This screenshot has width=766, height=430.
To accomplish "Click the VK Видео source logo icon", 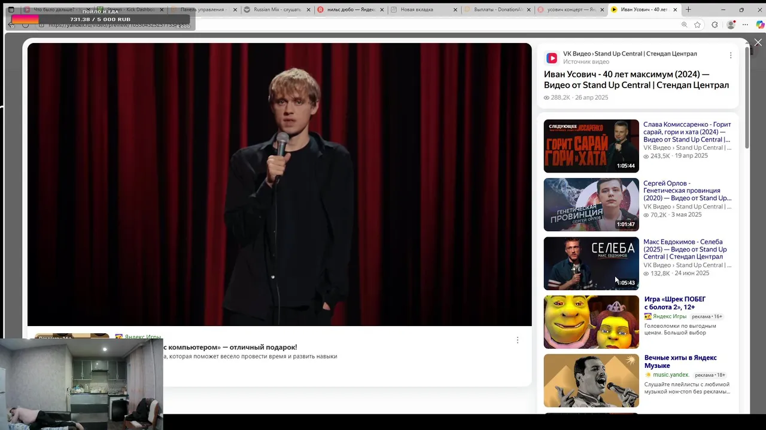I will point(552,58).
